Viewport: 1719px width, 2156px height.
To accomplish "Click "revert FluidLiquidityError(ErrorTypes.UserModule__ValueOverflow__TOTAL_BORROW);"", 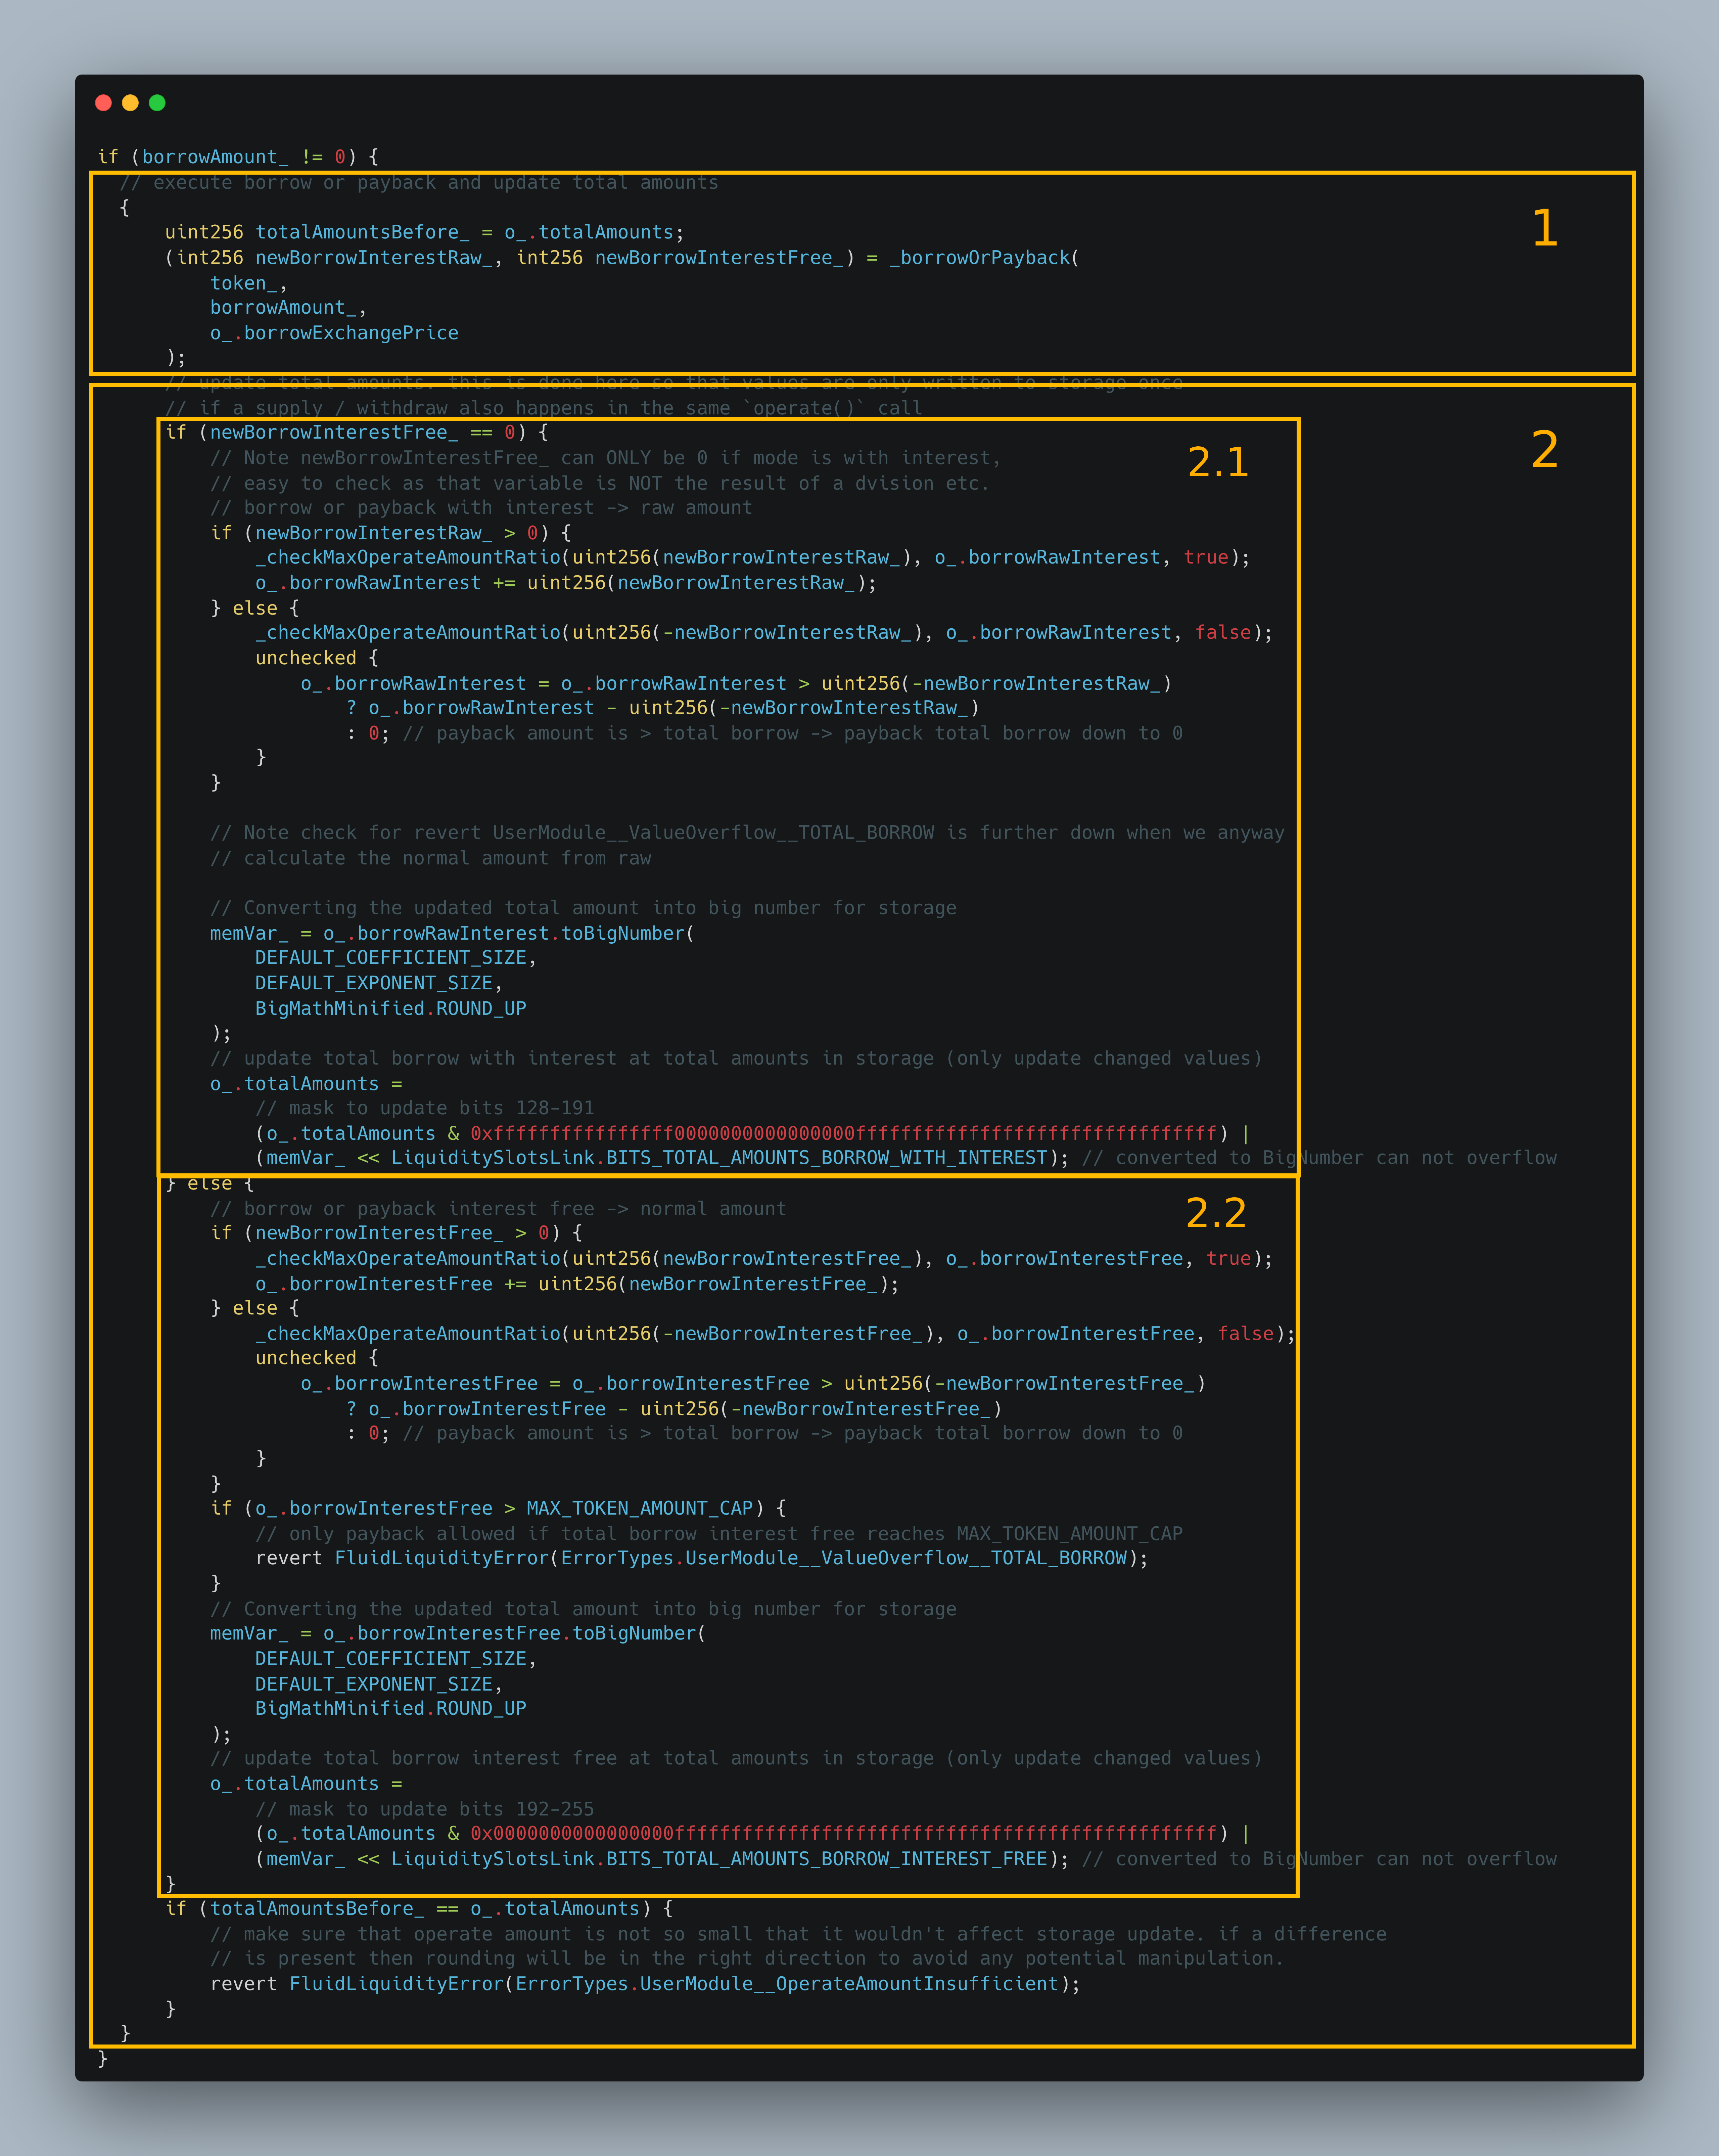I will coord(702,1558).
